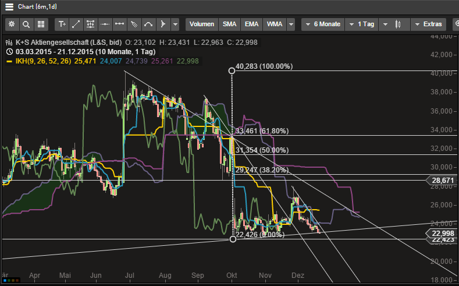The height and width of the screenshot is (286, 459).
Task: Click the Chart (6m,1d) window title
Action: (37, 7)
